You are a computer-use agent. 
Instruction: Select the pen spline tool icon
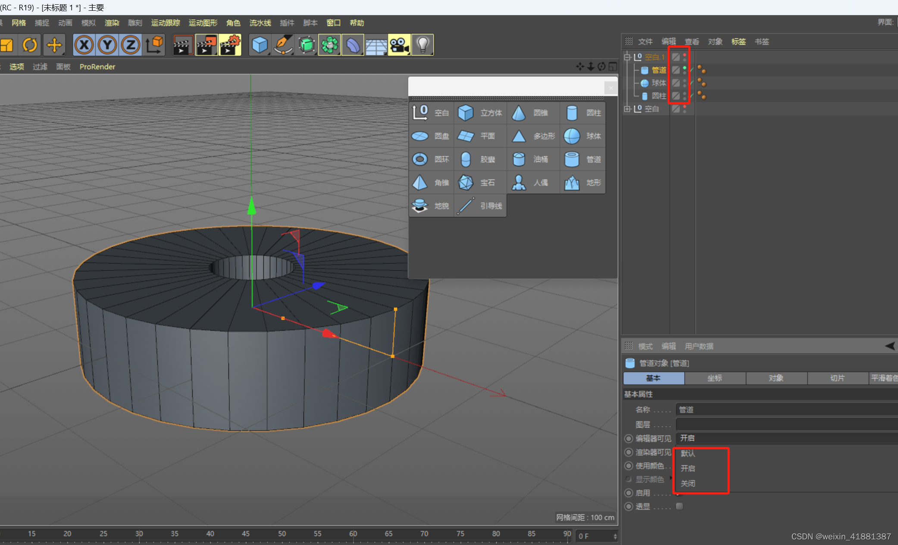283,45
